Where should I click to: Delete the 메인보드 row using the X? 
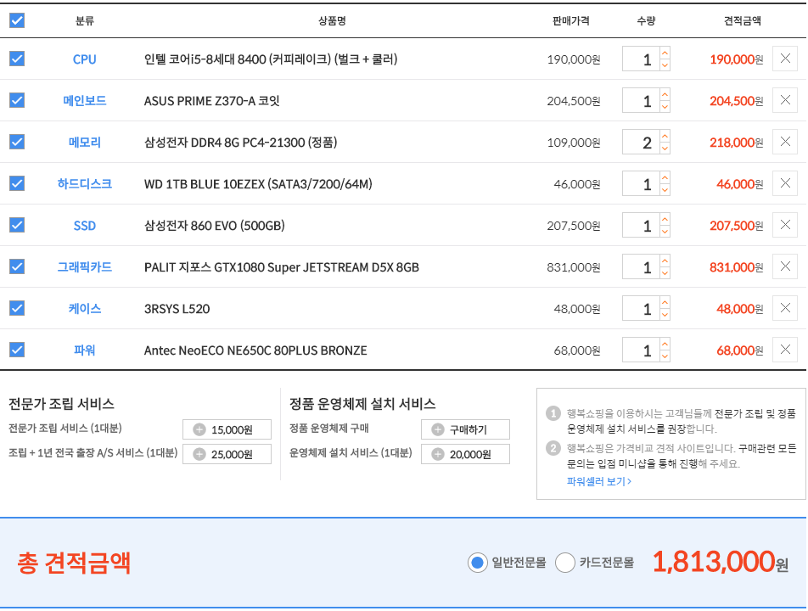(x=785, y=100)
